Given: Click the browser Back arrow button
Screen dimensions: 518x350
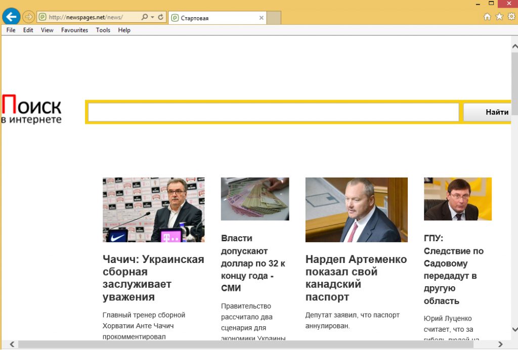Looking at the screenshot, I should click(x=11, y=17).
